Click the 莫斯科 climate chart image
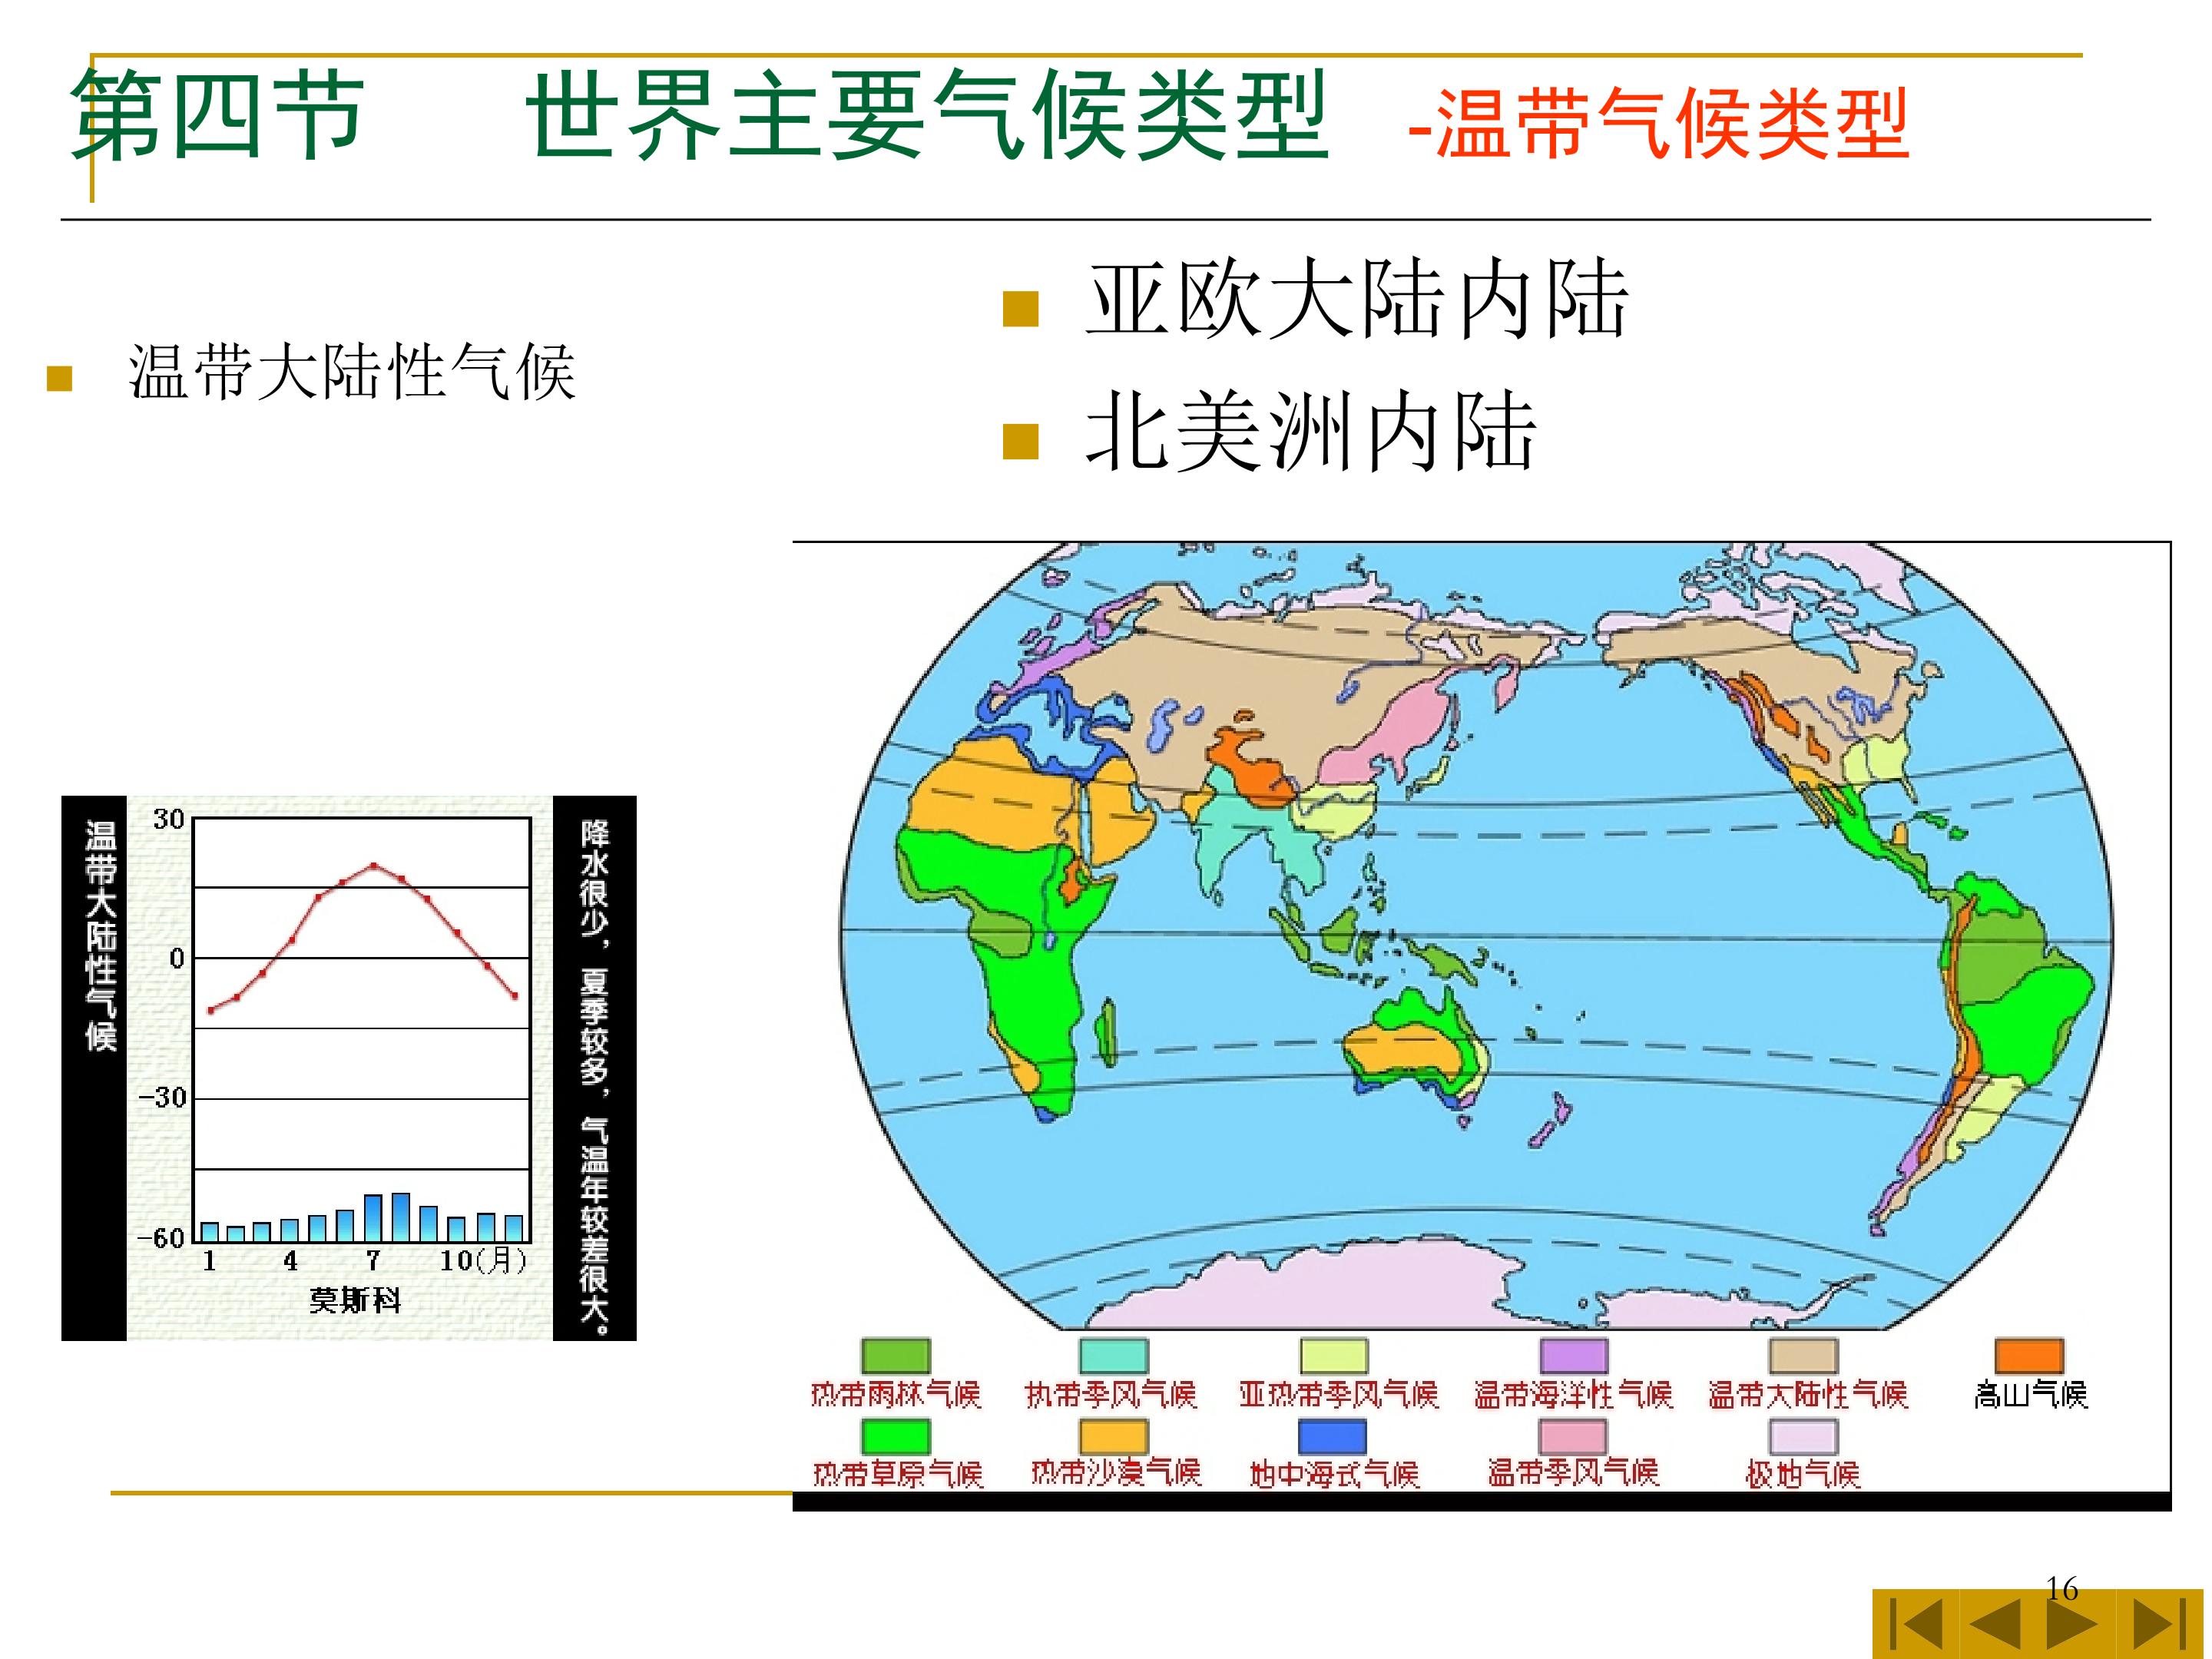The width and height of the screenshot is (2212, 1659). 348,1067
